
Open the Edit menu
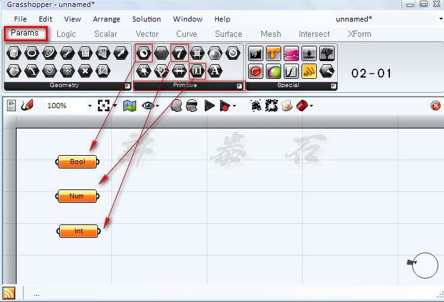[45, 19]
